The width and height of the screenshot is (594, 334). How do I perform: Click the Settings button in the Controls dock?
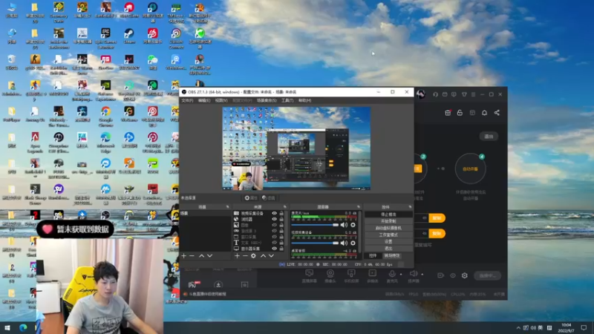click(388, 242)
